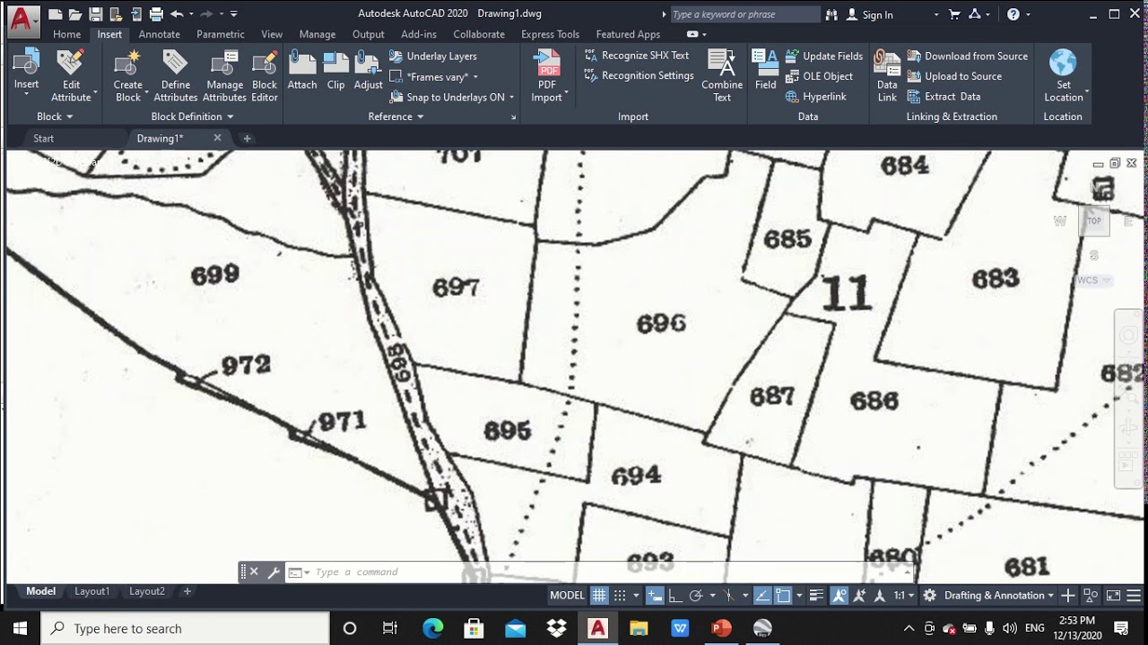The image size is (1148, 645).
Task: Expand the Reference panel dropdown
Action: (396, 116)
